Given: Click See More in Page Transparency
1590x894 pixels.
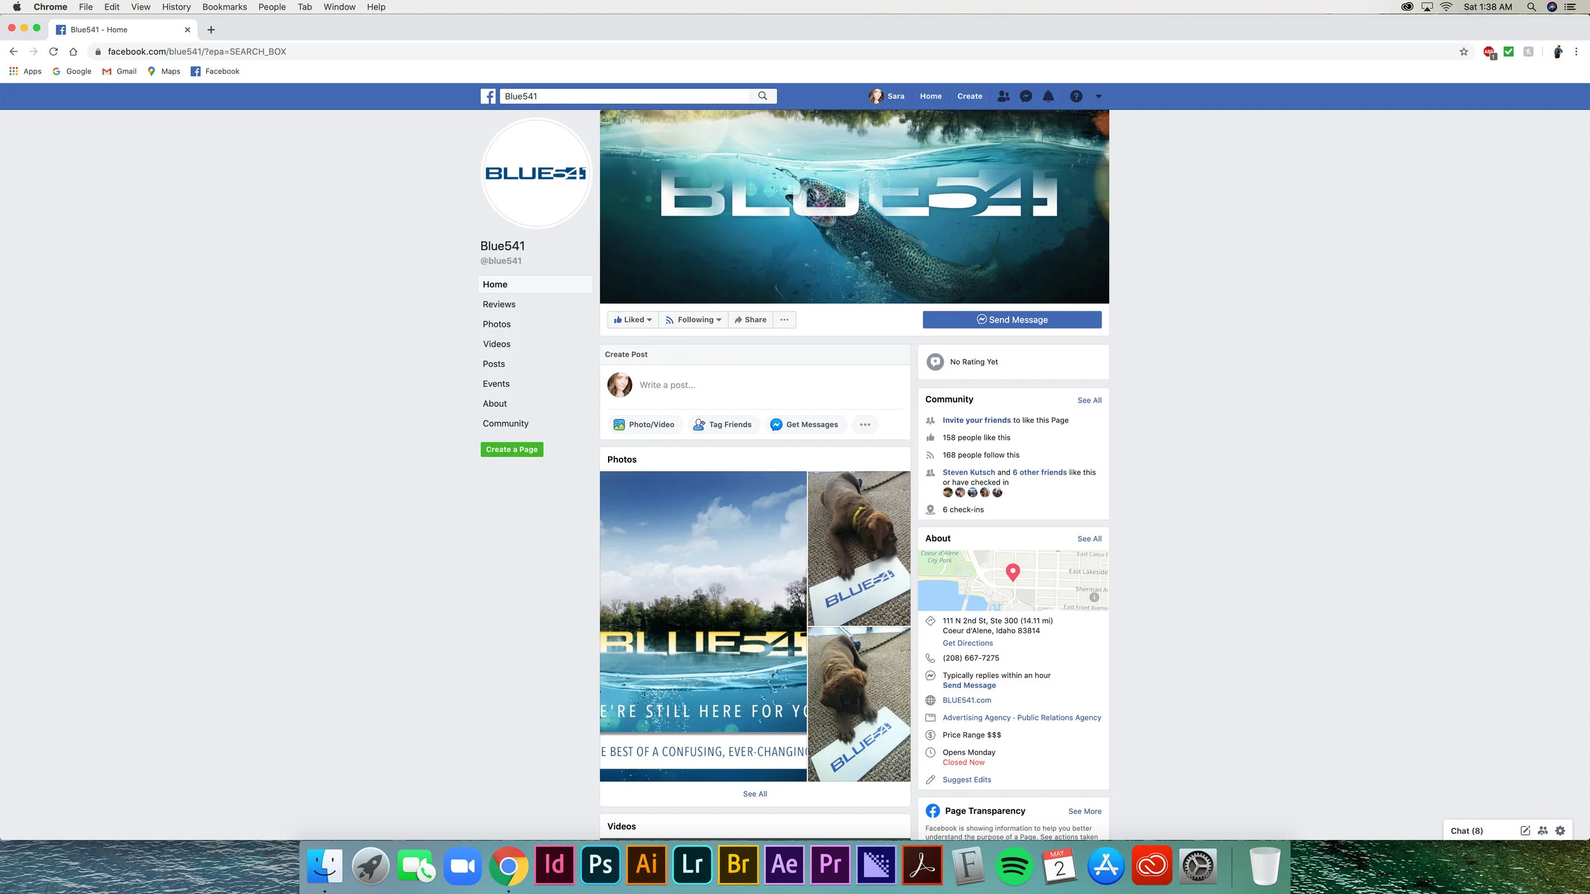Looking at the screenshot, I should tap(1085, 811).
